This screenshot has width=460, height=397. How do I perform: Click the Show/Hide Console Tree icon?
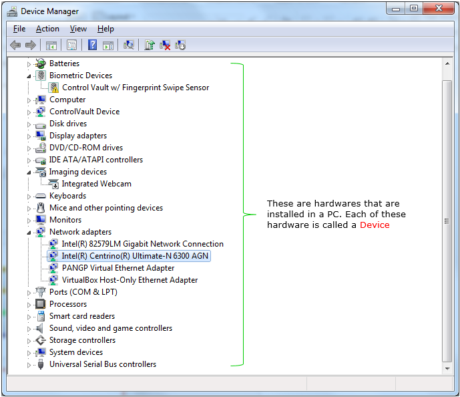tap(51, 45)
